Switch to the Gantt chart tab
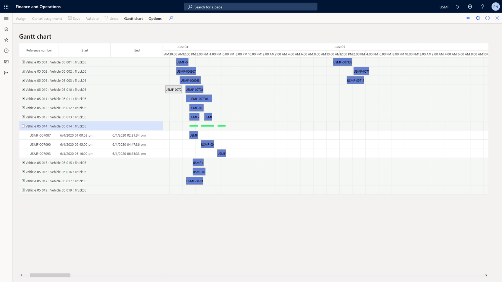502x282 pixels. pos(133,18)
